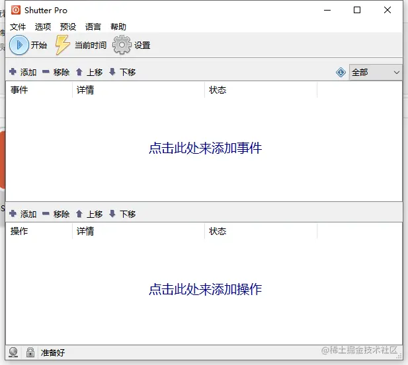The width and height of the screenshot is (408, 365).
Task: Click 点击此处来添加操作 link
Action: click(205, 289)
